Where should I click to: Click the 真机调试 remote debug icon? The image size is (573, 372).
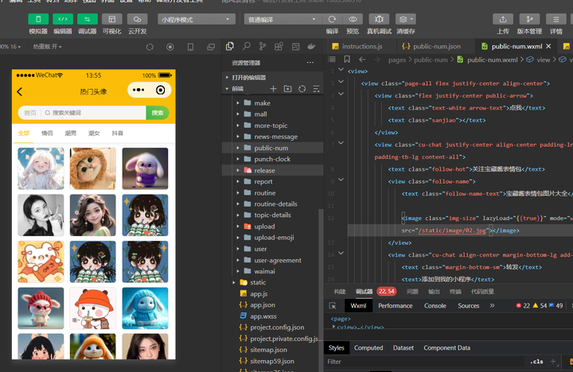coord(380,18)
